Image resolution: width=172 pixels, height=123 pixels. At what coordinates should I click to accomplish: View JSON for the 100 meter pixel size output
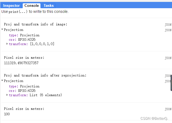168,109
